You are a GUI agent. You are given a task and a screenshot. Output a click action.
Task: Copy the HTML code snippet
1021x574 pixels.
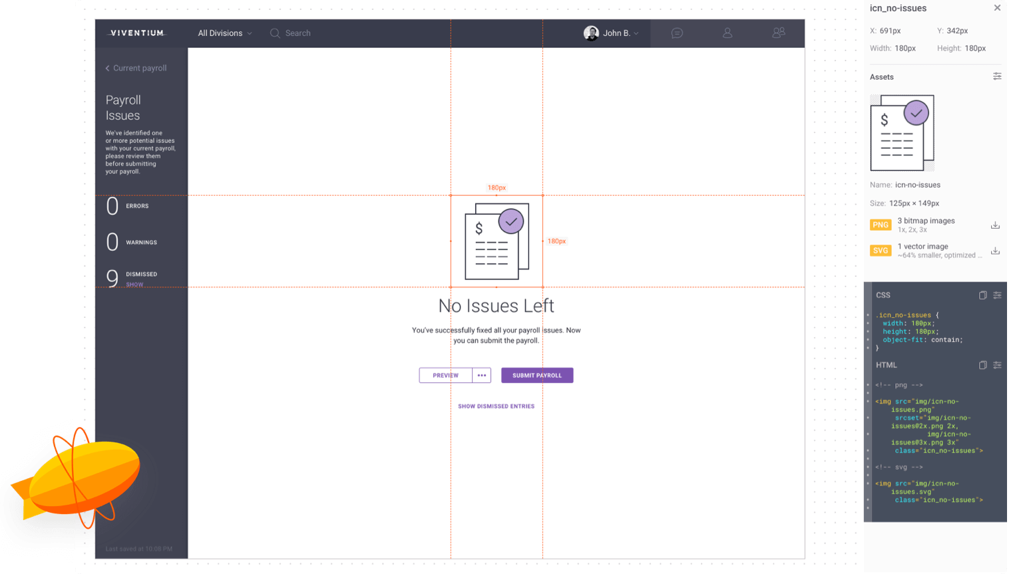pyautogui.click(x=982, y=365)
